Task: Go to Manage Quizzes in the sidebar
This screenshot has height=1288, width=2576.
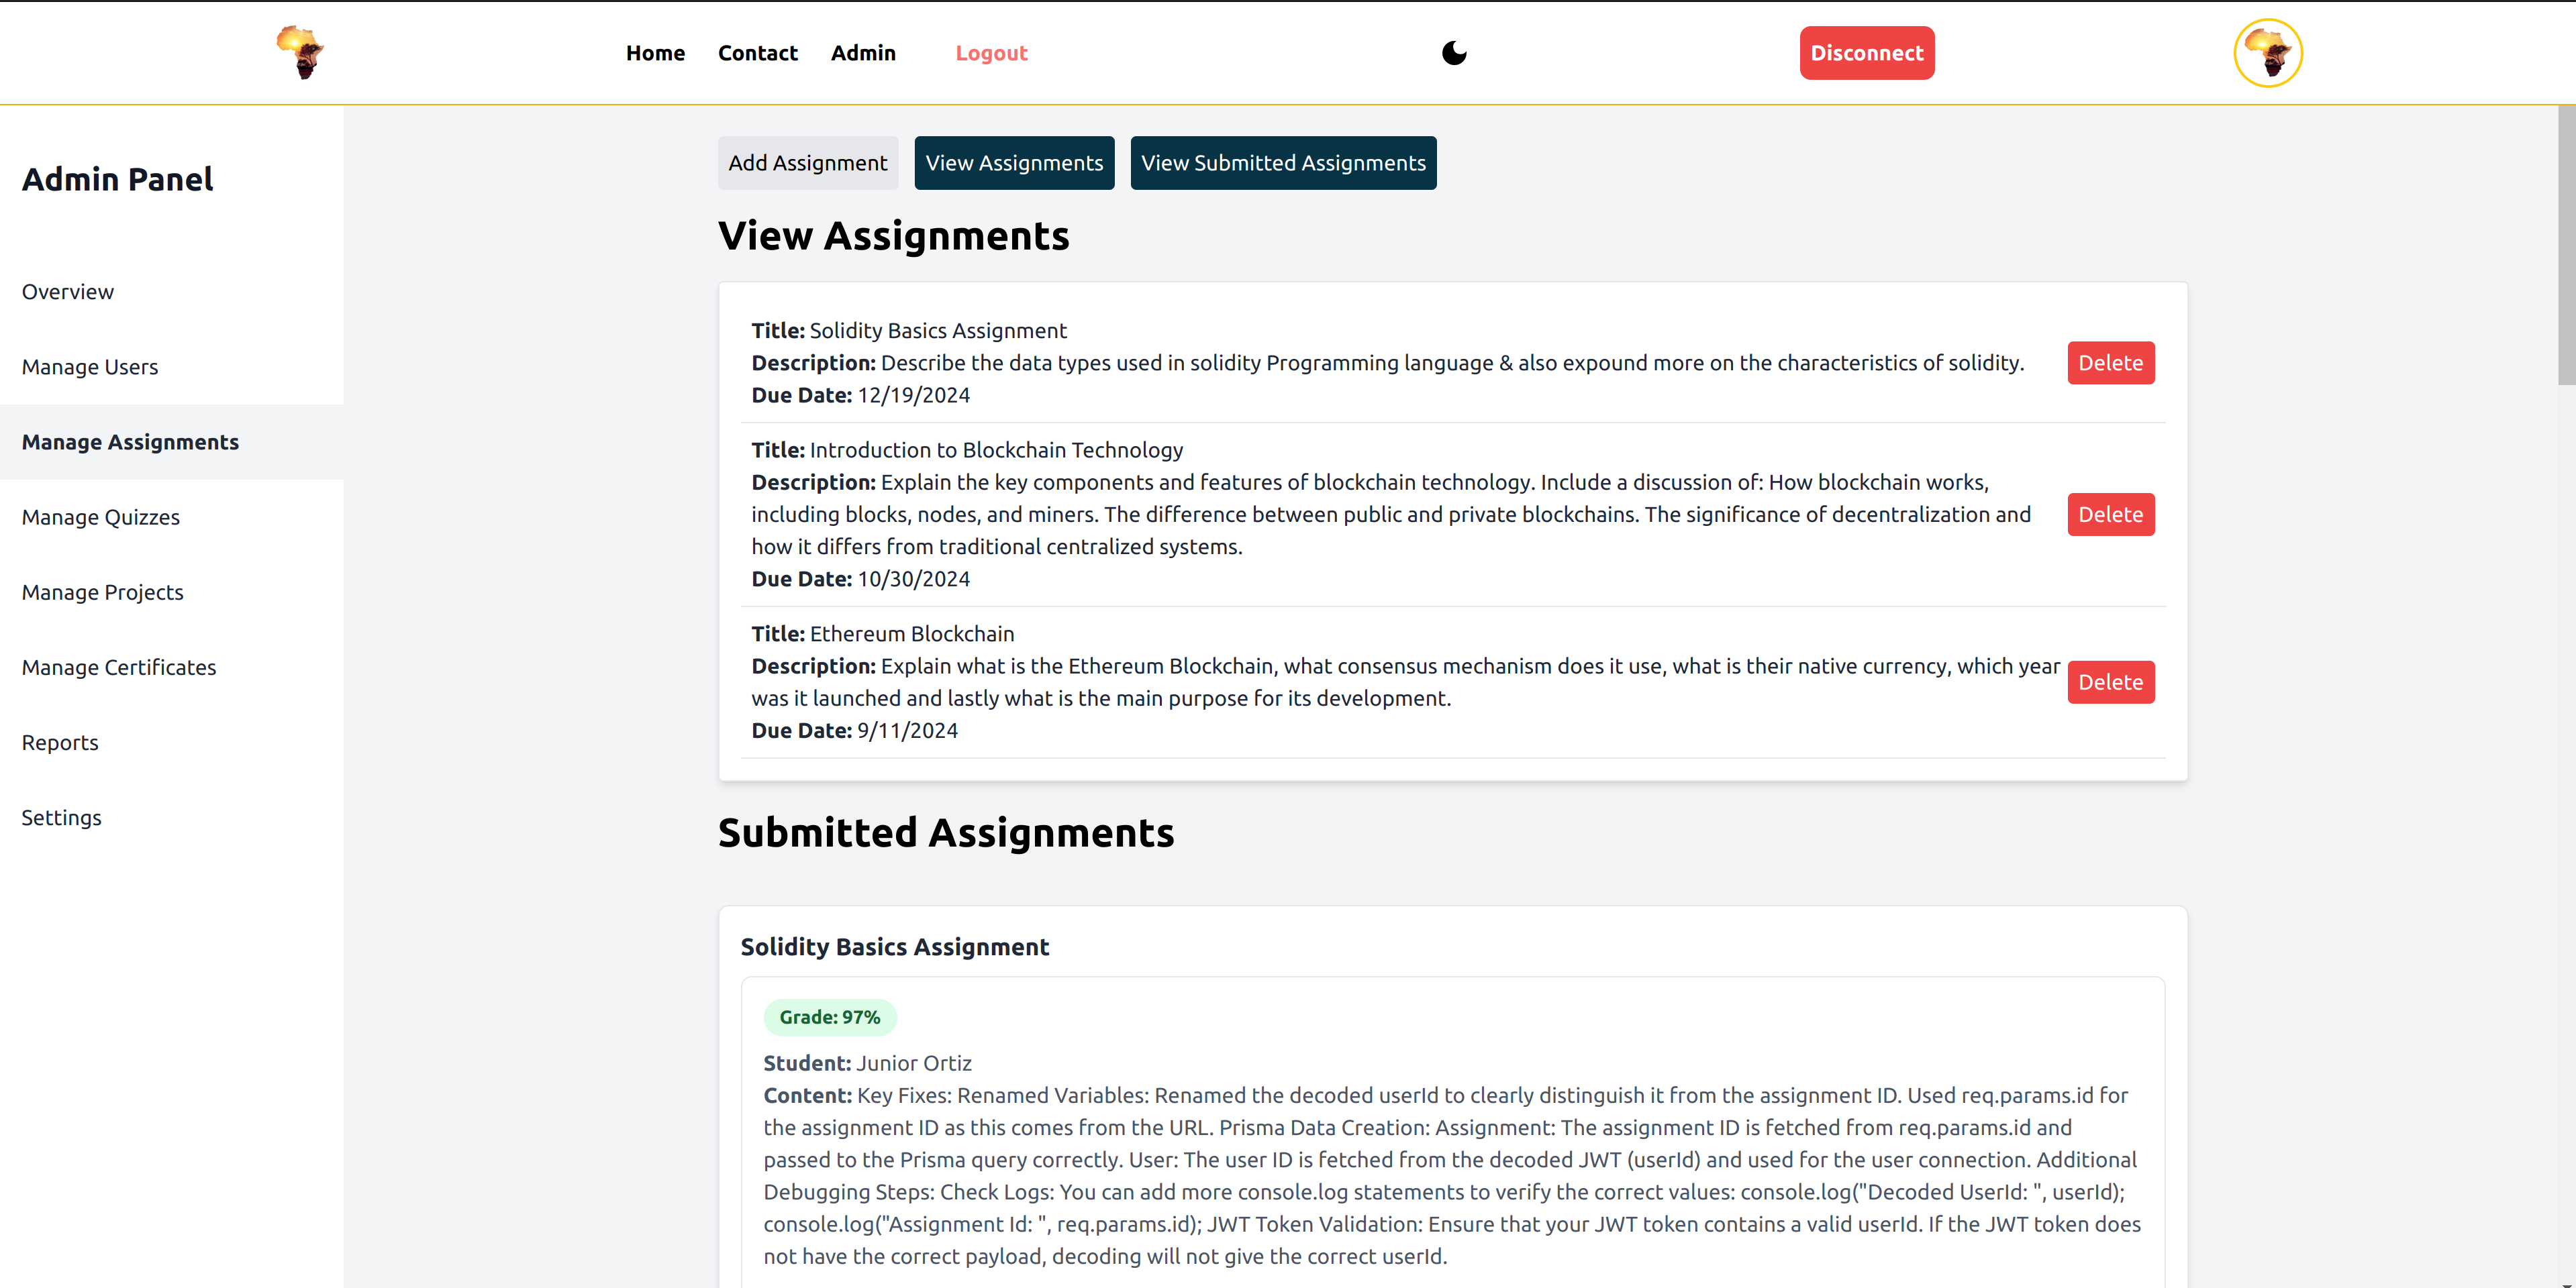Action: [101, 518]
